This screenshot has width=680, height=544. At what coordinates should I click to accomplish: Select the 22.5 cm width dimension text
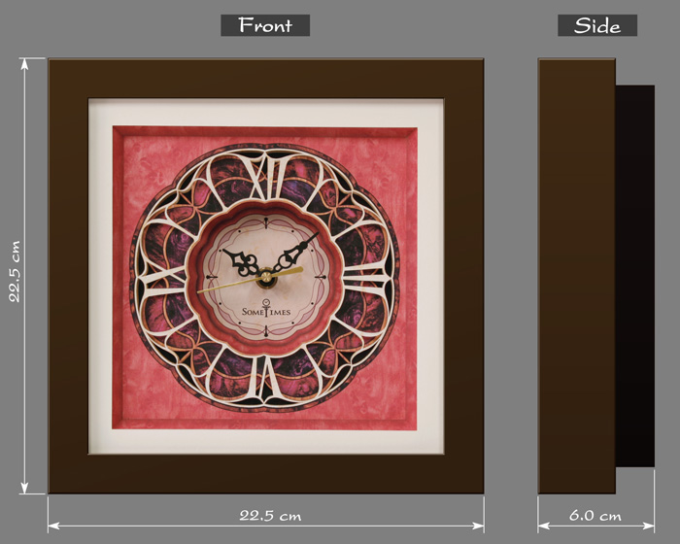pos(270,516)
